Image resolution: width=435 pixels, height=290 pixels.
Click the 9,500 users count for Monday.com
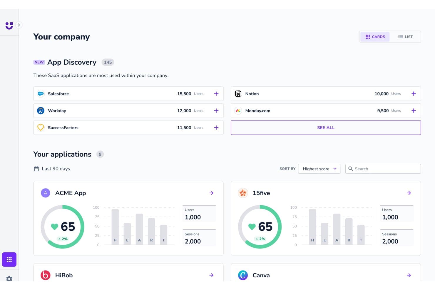pos(383,111)
